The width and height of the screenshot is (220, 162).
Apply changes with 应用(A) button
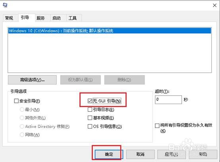tap(172, 154)
